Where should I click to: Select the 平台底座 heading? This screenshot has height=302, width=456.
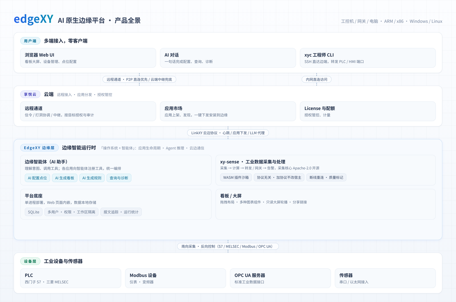(34, 196)
